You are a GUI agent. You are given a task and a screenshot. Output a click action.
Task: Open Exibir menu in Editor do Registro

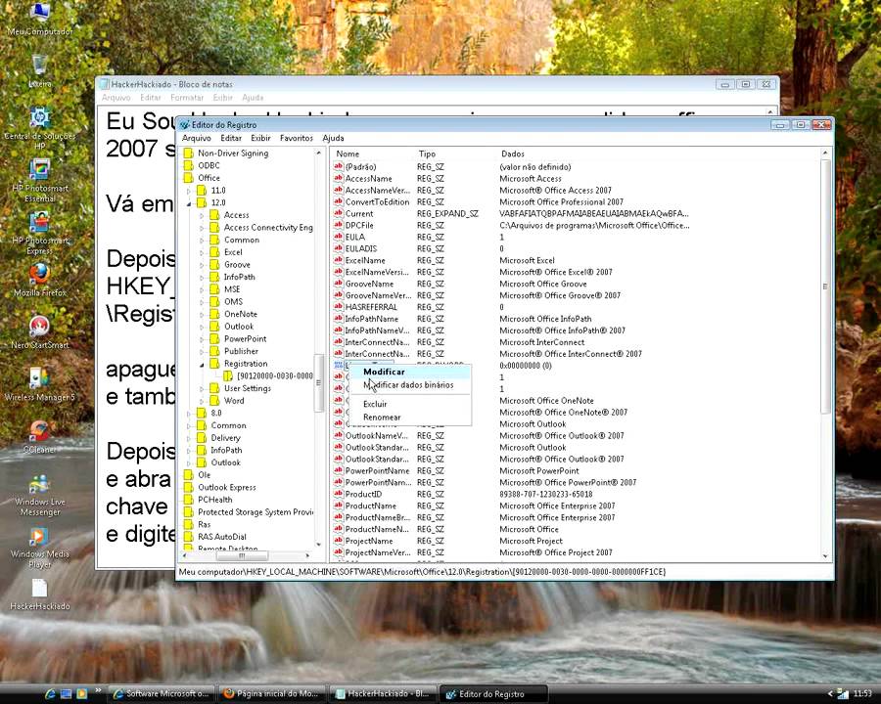(260, 138)
